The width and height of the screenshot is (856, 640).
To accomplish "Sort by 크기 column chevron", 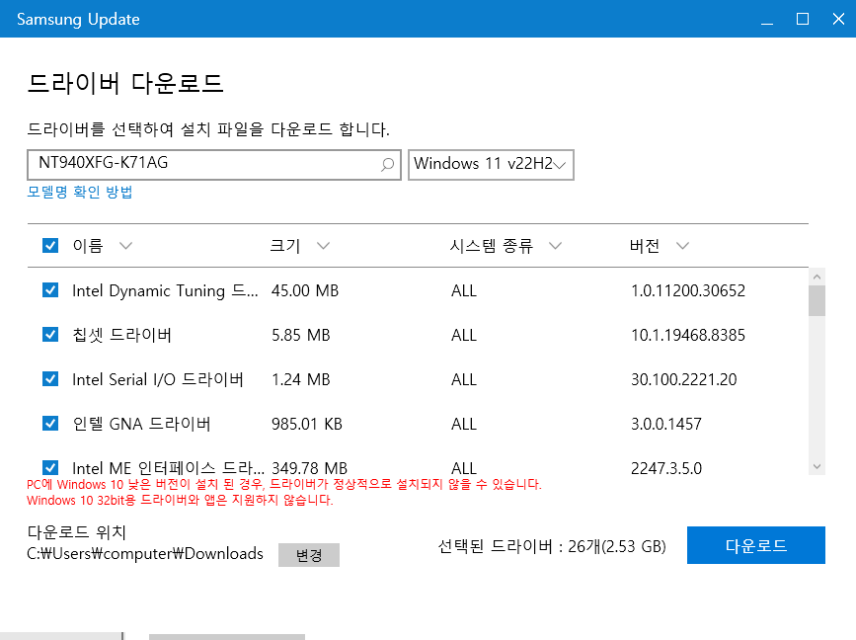I will coord(323,246).
